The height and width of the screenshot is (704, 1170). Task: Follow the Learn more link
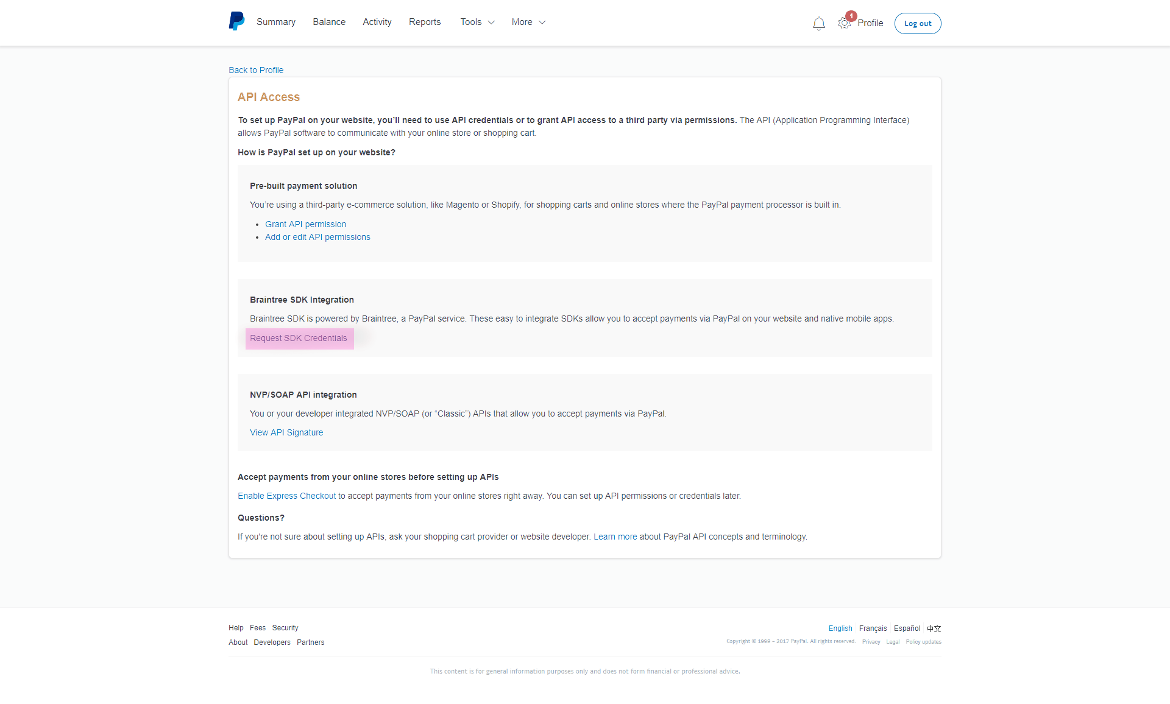[x=615, y=537]
